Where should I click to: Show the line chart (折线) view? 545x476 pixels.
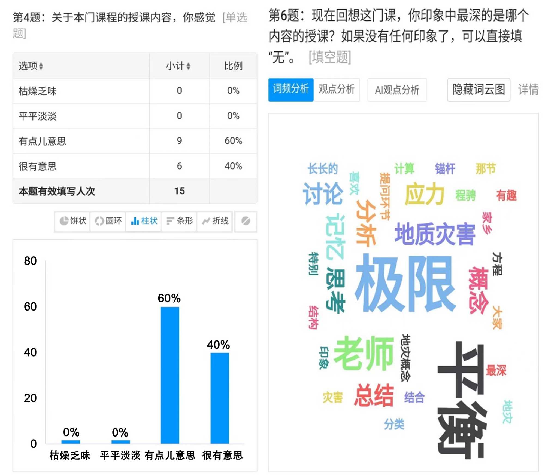coord(215,221)
